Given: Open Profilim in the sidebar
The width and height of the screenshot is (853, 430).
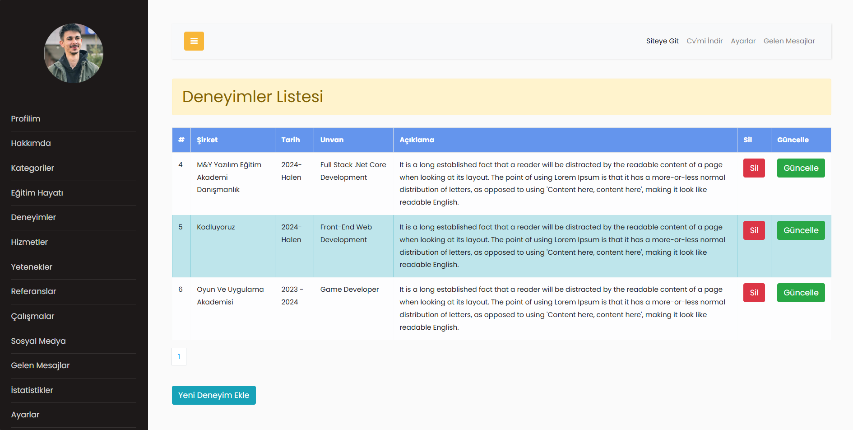Looking at the screenshot, I should [26, 119].
